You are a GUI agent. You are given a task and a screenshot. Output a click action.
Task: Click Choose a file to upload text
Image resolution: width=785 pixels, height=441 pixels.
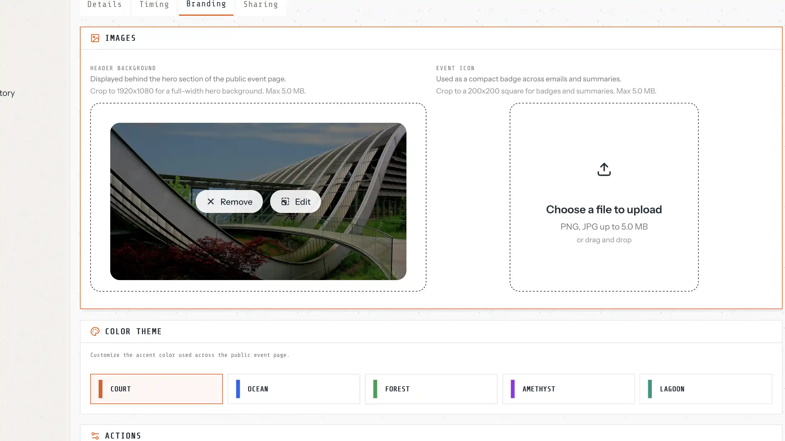pyautogui.click(x=604, y=209)
